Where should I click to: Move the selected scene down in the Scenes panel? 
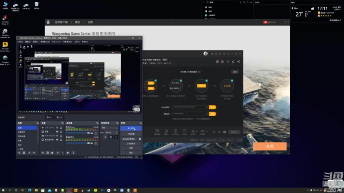pos(34,153)
